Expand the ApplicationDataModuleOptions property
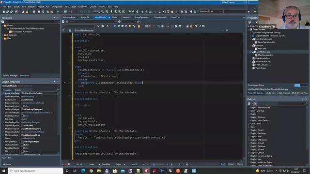This screenshot has width=310, height=174. [x=3, y=93]
